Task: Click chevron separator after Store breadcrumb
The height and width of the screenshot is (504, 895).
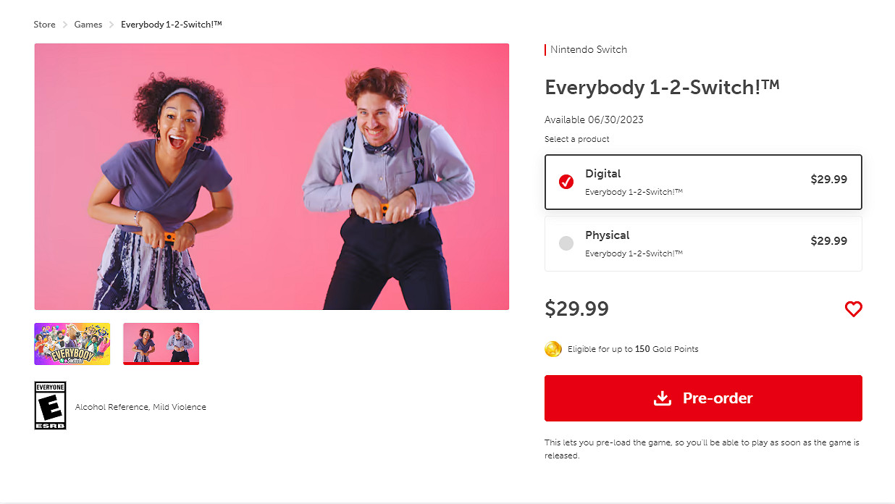Action: 65,25
